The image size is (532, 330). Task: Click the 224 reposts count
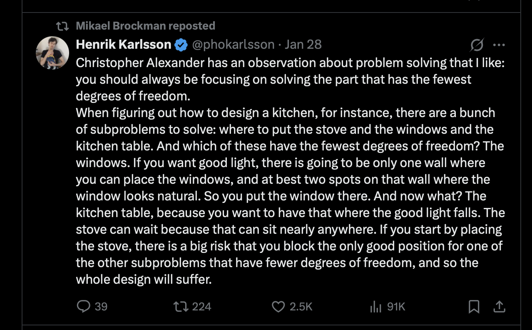(x=201, y=307)
